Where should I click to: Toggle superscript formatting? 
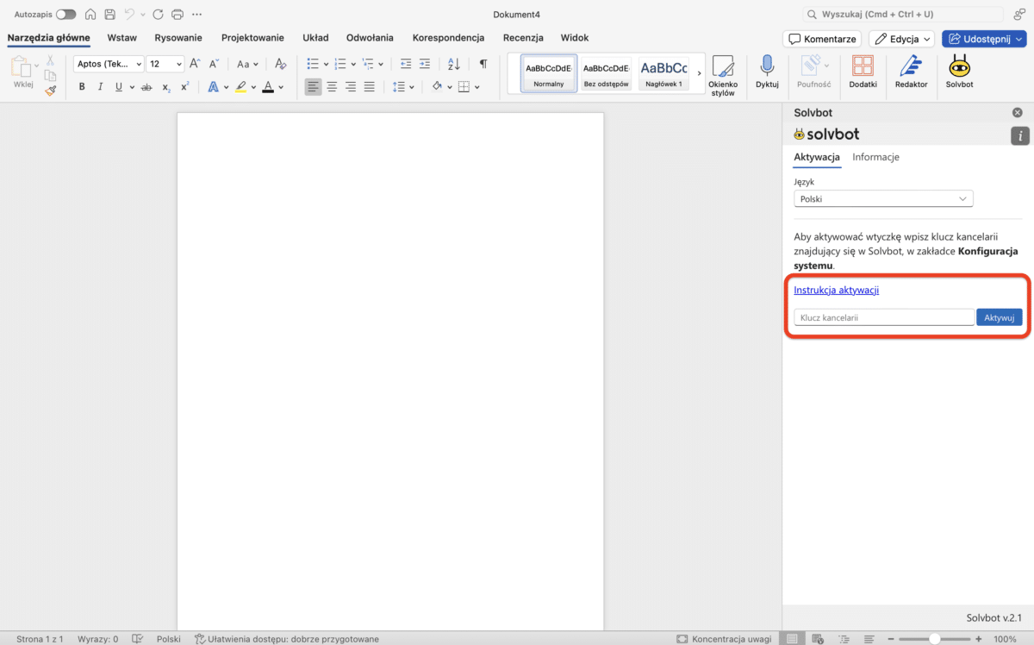coord(184,87)
